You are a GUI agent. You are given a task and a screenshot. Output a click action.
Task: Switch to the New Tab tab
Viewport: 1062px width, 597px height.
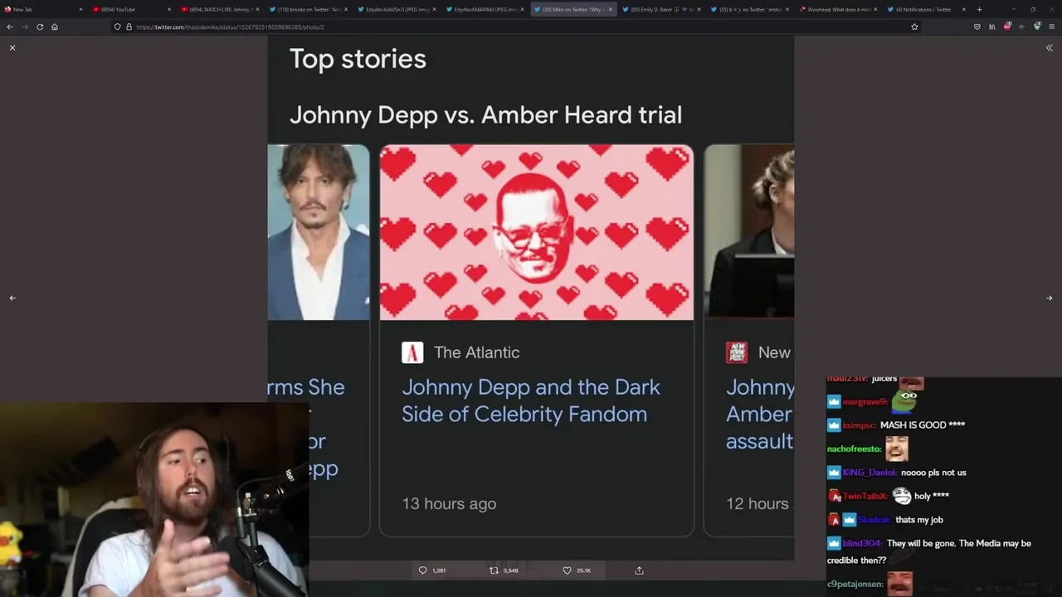(43, 9)
